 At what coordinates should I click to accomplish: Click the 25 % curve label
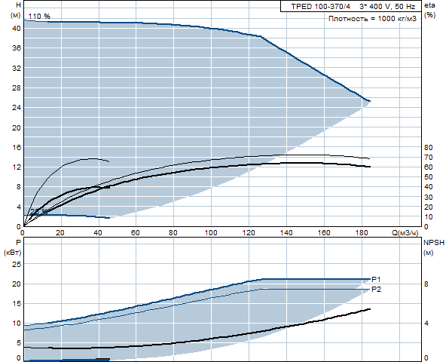point(39,212)
